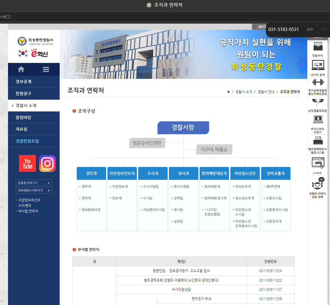330x305 pixels.
Task: Open the 내사건 검색 monitor icon
Action: coord(318,65)
